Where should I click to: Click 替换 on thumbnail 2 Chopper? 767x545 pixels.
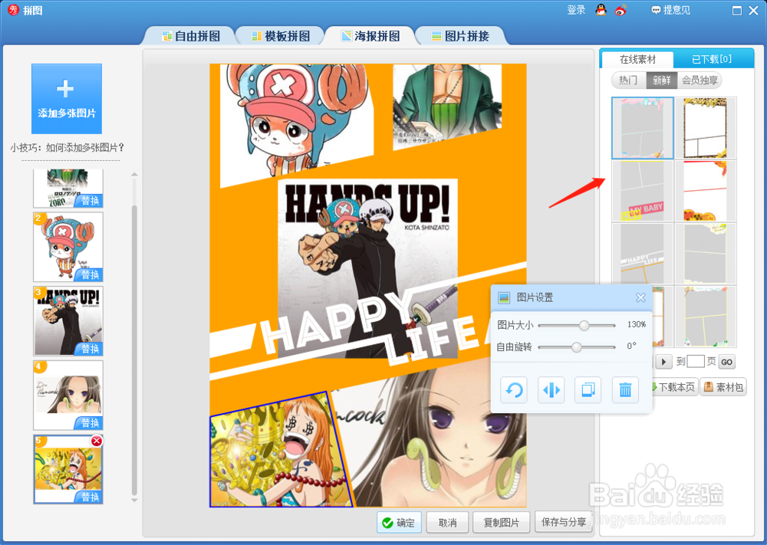[x=90, y=274]
